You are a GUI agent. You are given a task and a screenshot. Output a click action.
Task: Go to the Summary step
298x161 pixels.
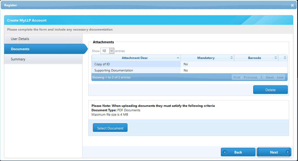(43, 59)
